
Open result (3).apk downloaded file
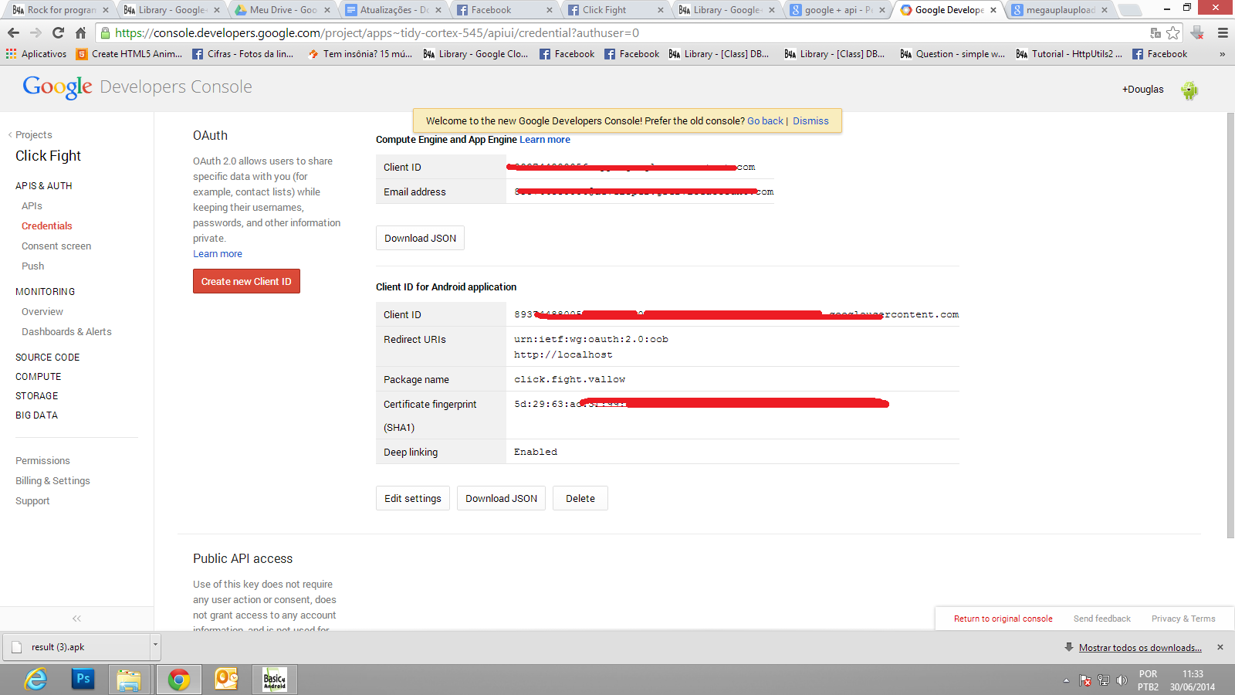76,647
